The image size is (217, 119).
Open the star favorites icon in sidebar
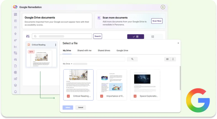(x=15, y=34)
